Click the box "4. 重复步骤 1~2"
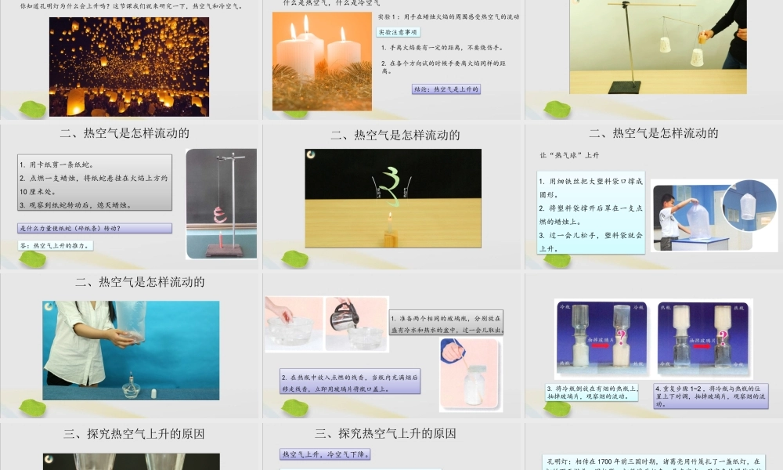Screen dimensions: 783x470 coord(711,396)
